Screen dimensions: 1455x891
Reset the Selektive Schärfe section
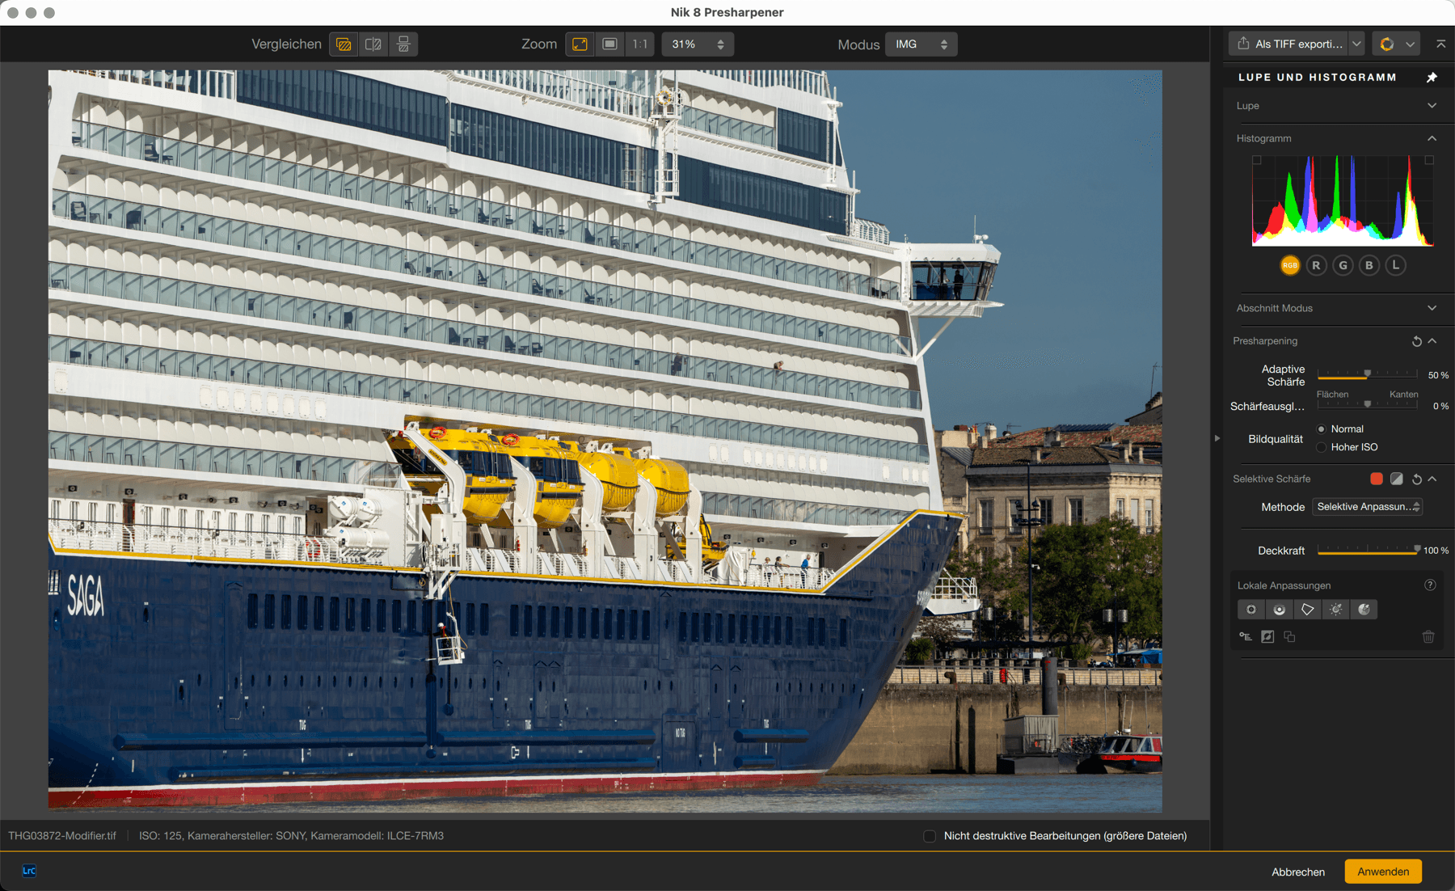coord(1416,479)
